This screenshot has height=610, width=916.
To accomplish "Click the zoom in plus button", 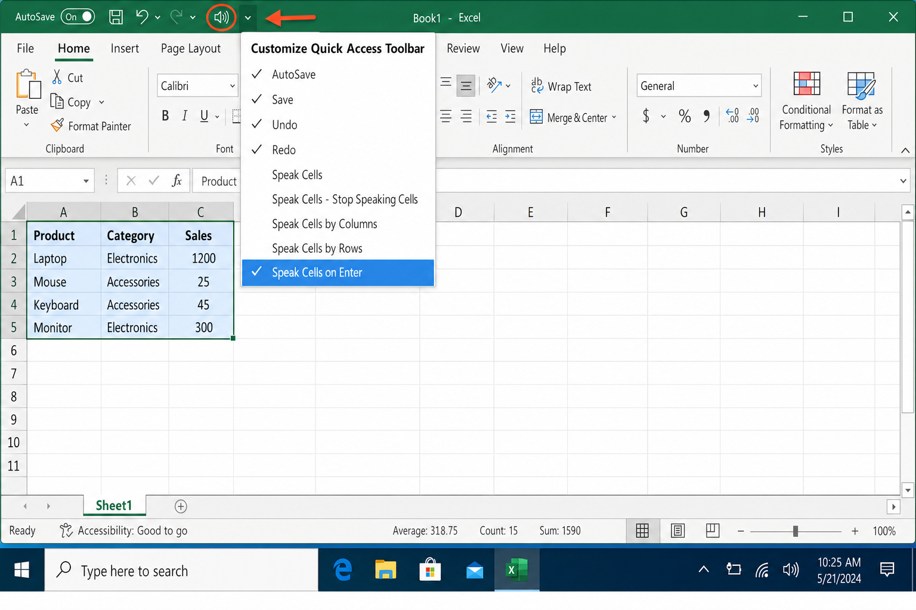I will tap(855, 531).
